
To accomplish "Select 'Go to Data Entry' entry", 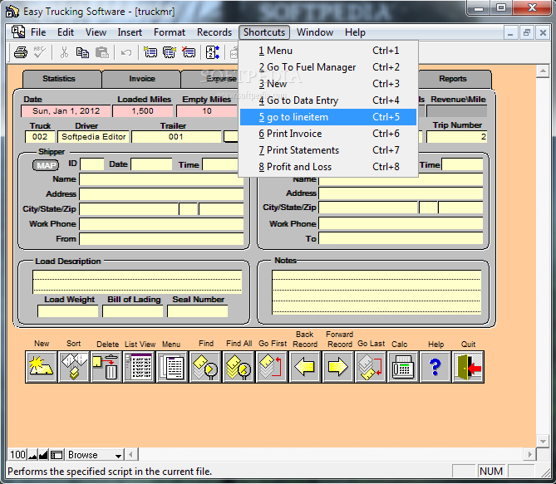I will coord(328,100).
